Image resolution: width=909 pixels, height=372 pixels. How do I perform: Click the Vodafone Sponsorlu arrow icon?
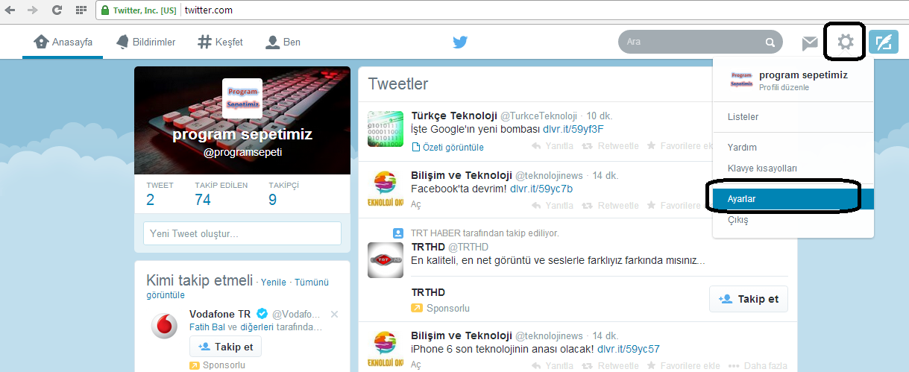(195, 365)
